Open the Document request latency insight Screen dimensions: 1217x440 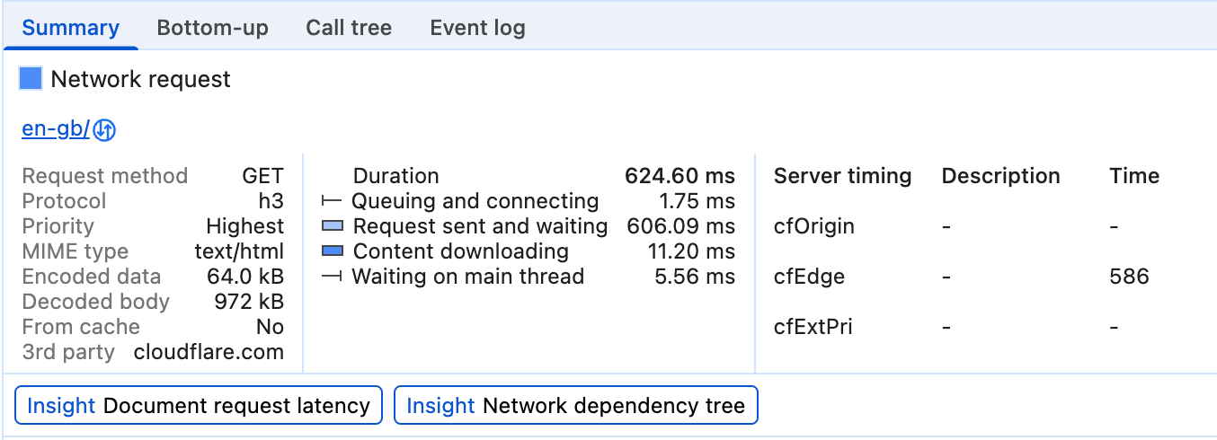pyautogui.click(x=199, y=406)
